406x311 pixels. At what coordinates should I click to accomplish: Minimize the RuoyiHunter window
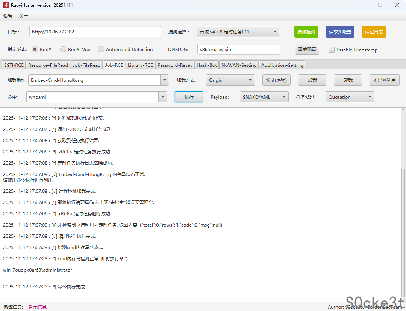(x=363, y=5)
